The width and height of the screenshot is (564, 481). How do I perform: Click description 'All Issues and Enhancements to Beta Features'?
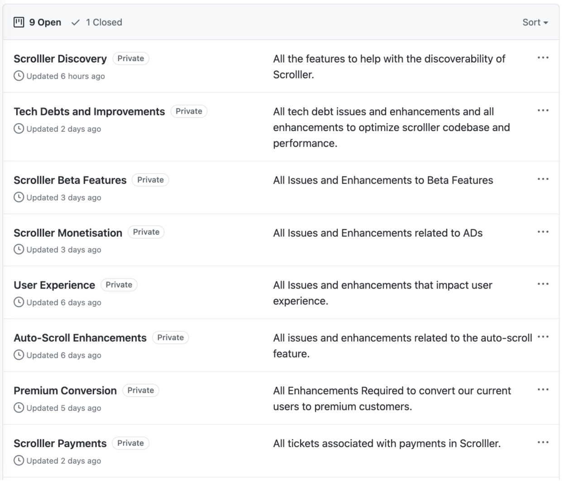click(383, 180)
